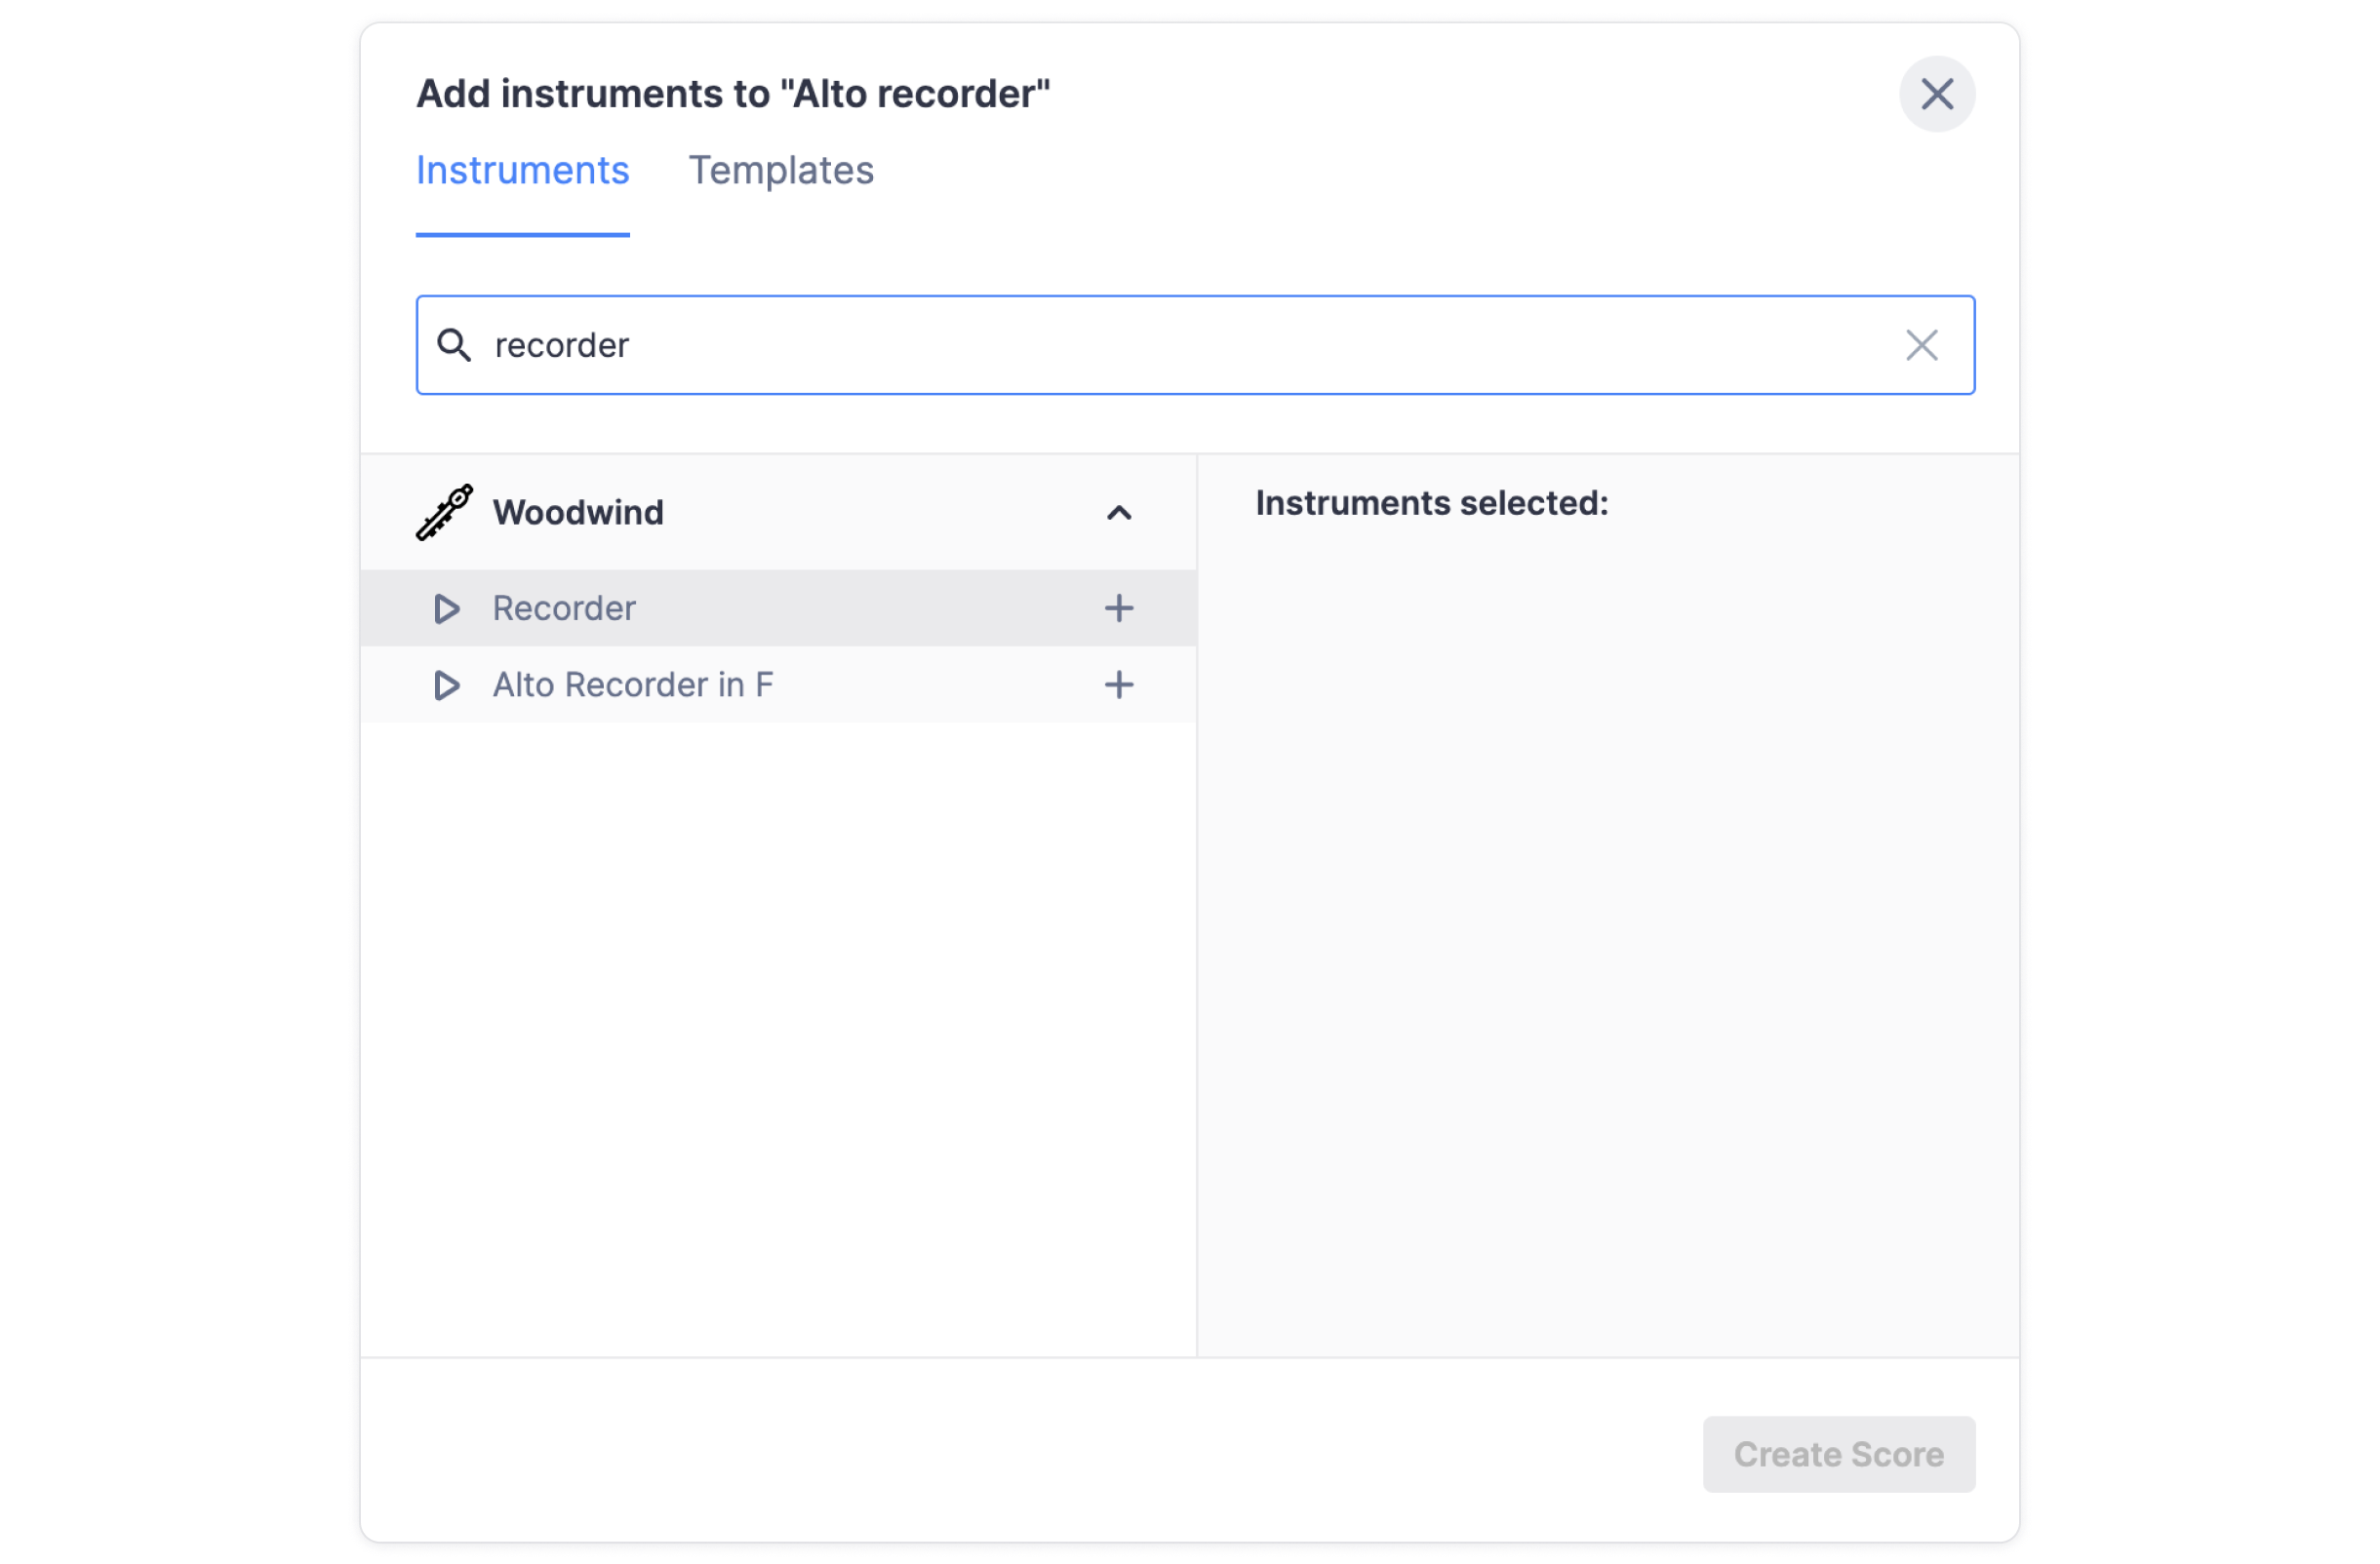Click the Create Score button
The image size is (2380, 1564).
(1838, 1454)
